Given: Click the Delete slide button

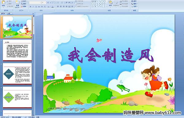Looking at the screenshot, I should click(24, 6).
